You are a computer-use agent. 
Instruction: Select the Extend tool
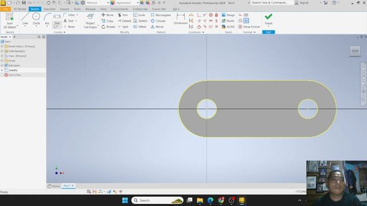click(124, 21)
